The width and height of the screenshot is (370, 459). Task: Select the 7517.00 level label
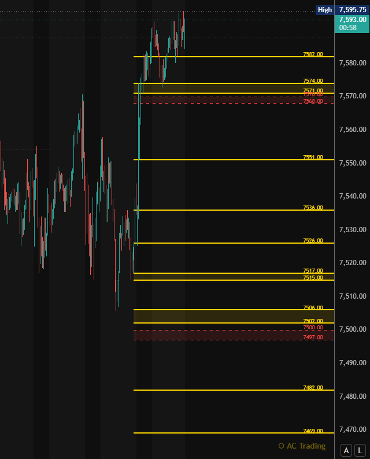313,271
